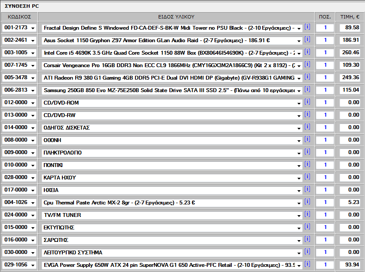Click the ΣΥΝΘΕΣΗ PC panel title
Screen dimensions: 365x272
[x=21, y=6]
